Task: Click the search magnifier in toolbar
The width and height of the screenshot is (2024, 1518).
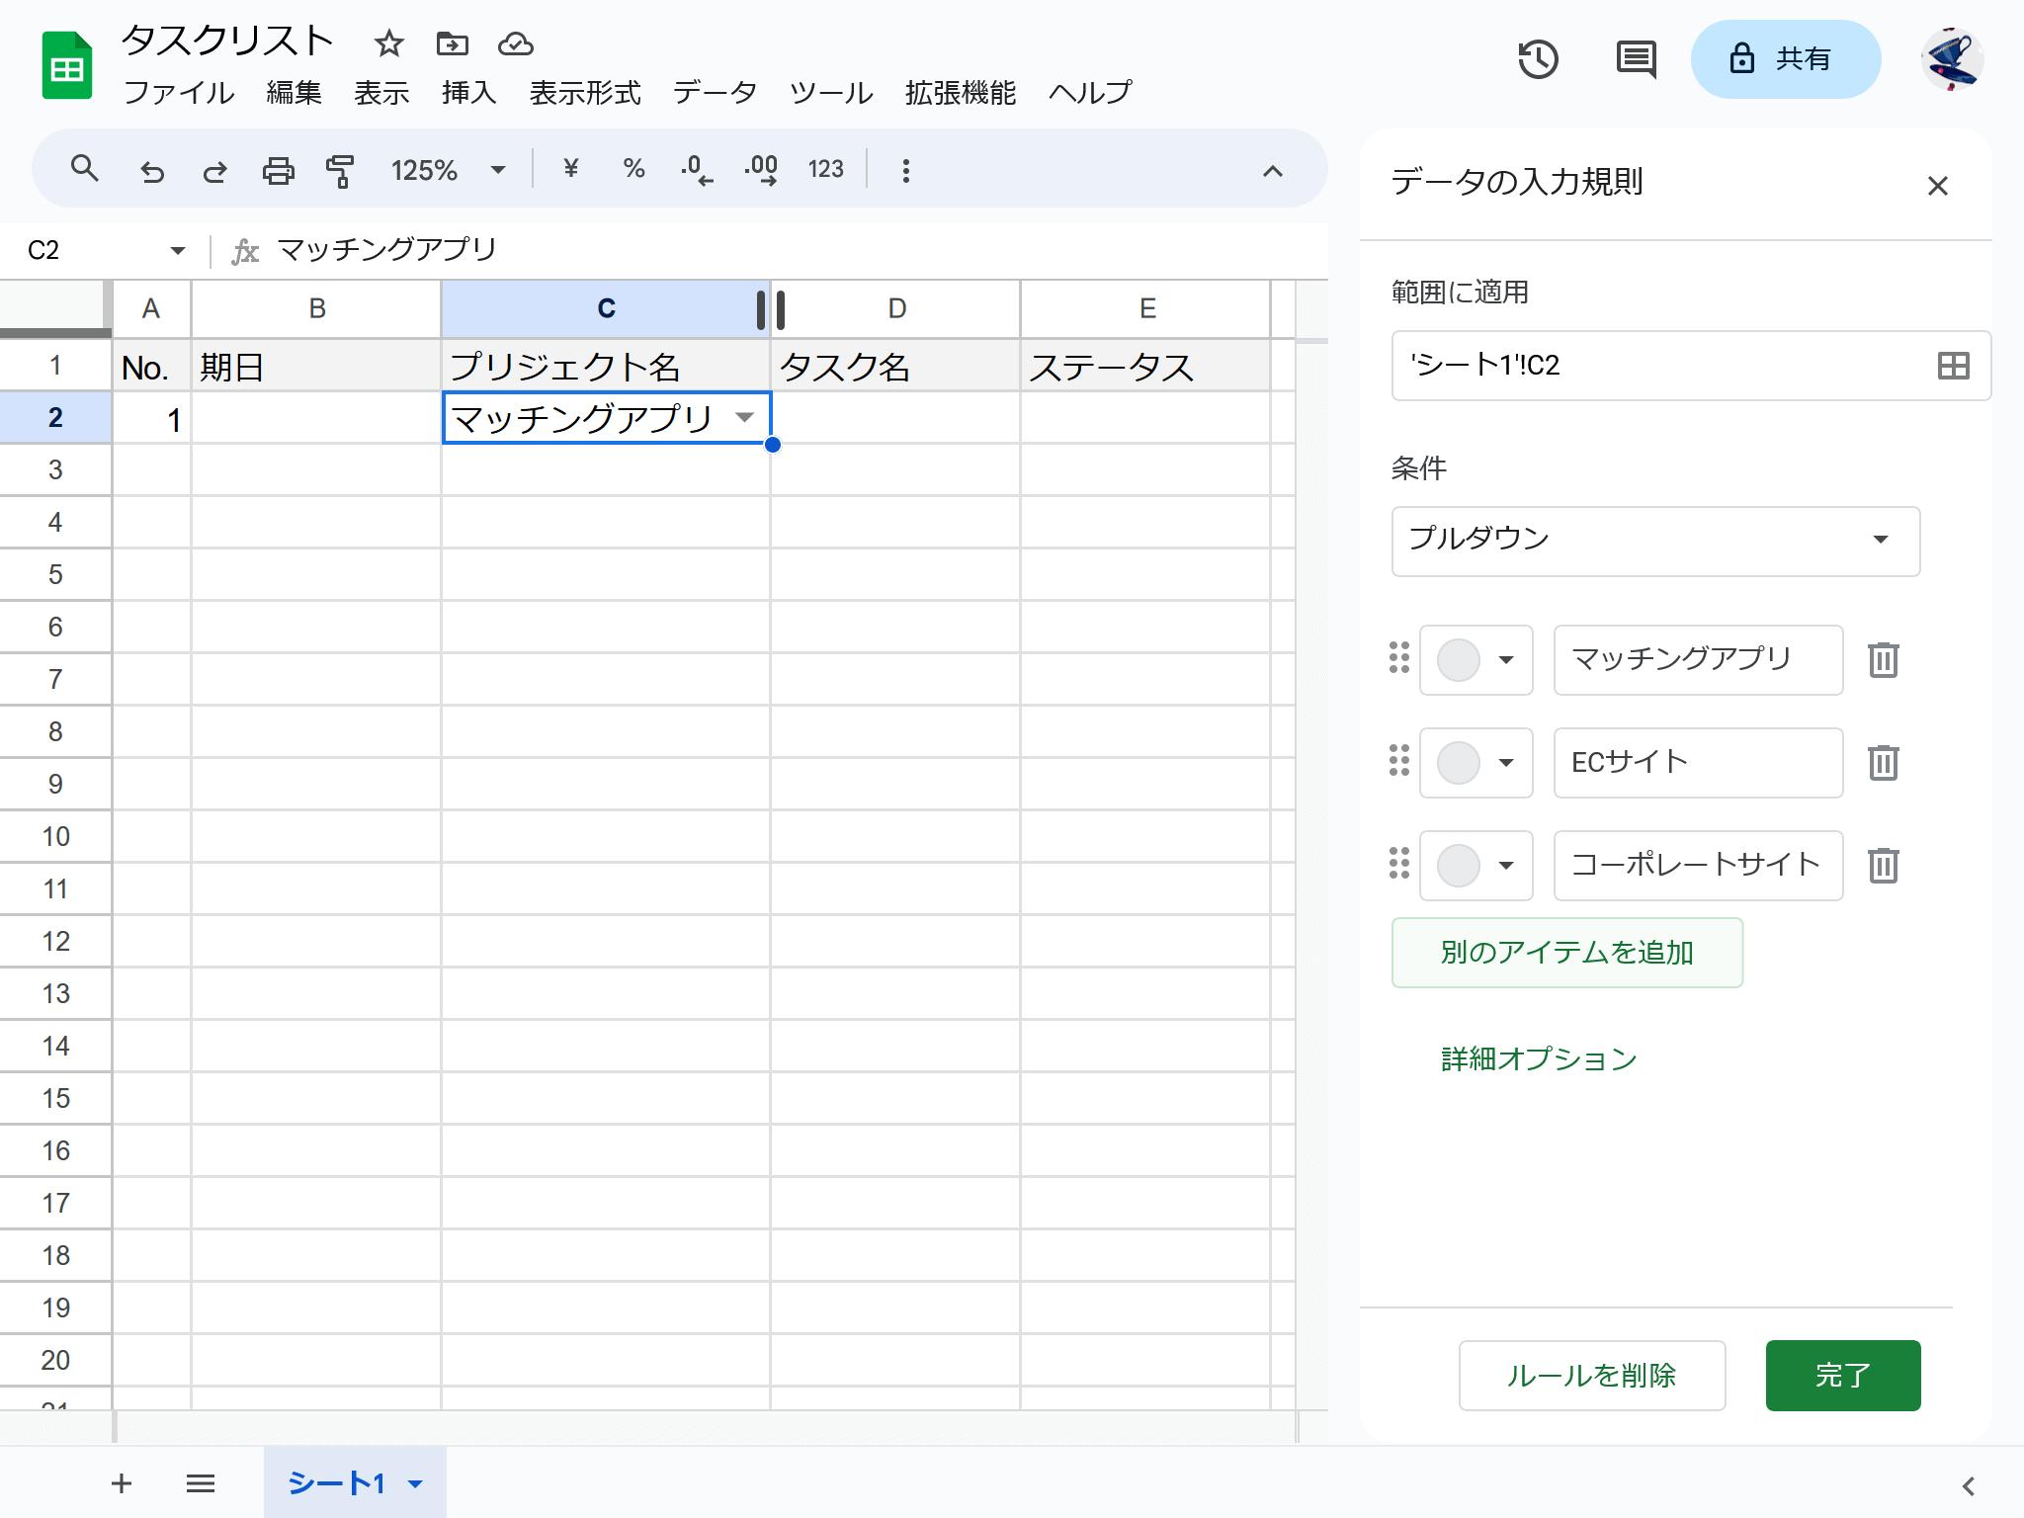Action: [85, 169]
